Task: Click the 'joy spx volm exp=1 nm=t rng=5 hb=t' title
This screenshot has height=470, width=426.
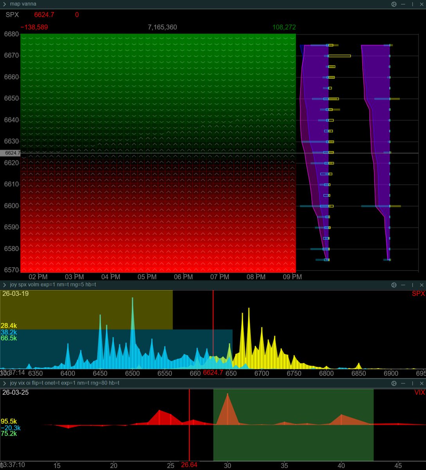Action: 53,285
